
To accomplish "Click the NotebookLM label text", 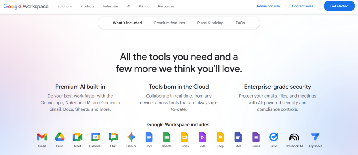I will pyautogui.click(x=294, y=146).
